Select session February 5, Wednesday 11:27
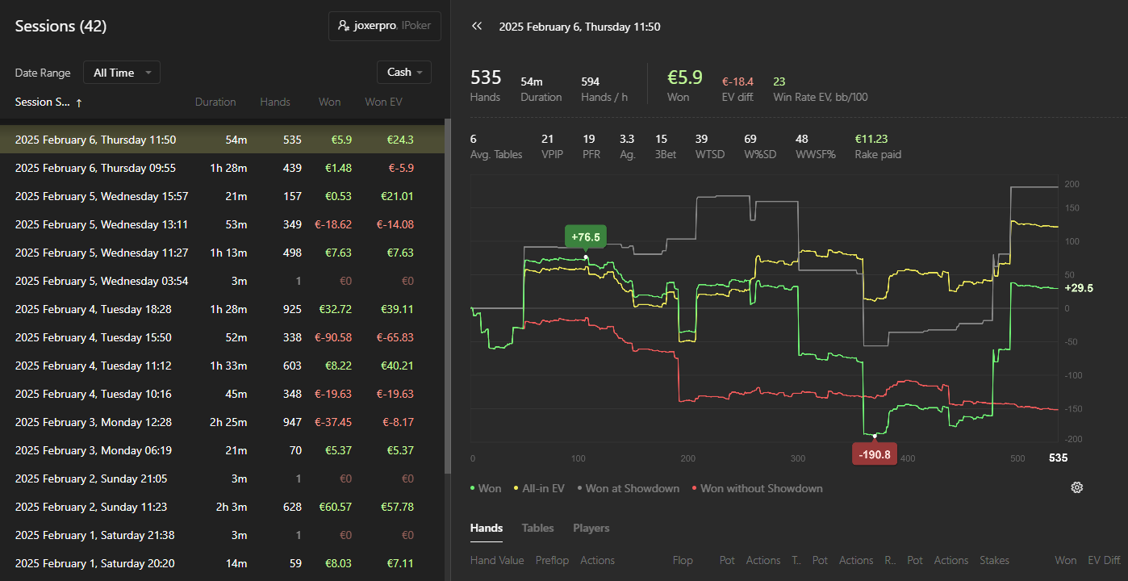1128x581 pixels. pos(222,253)
